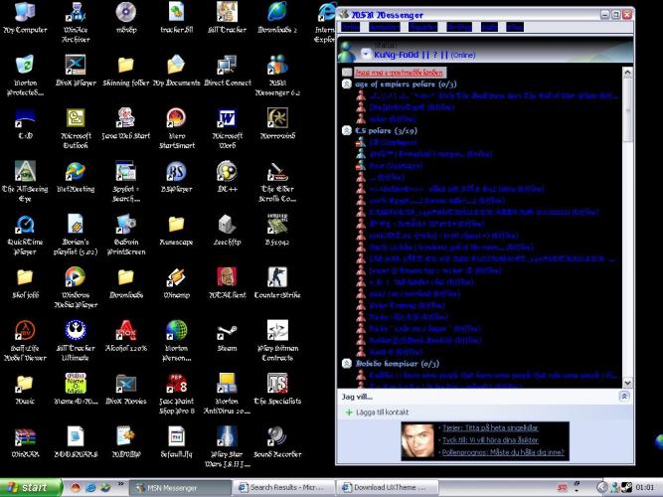The height and width of the screenshot is (497, 663).
Task: Open the first menu in Messenger menu bar
Action: click(350, 28)
